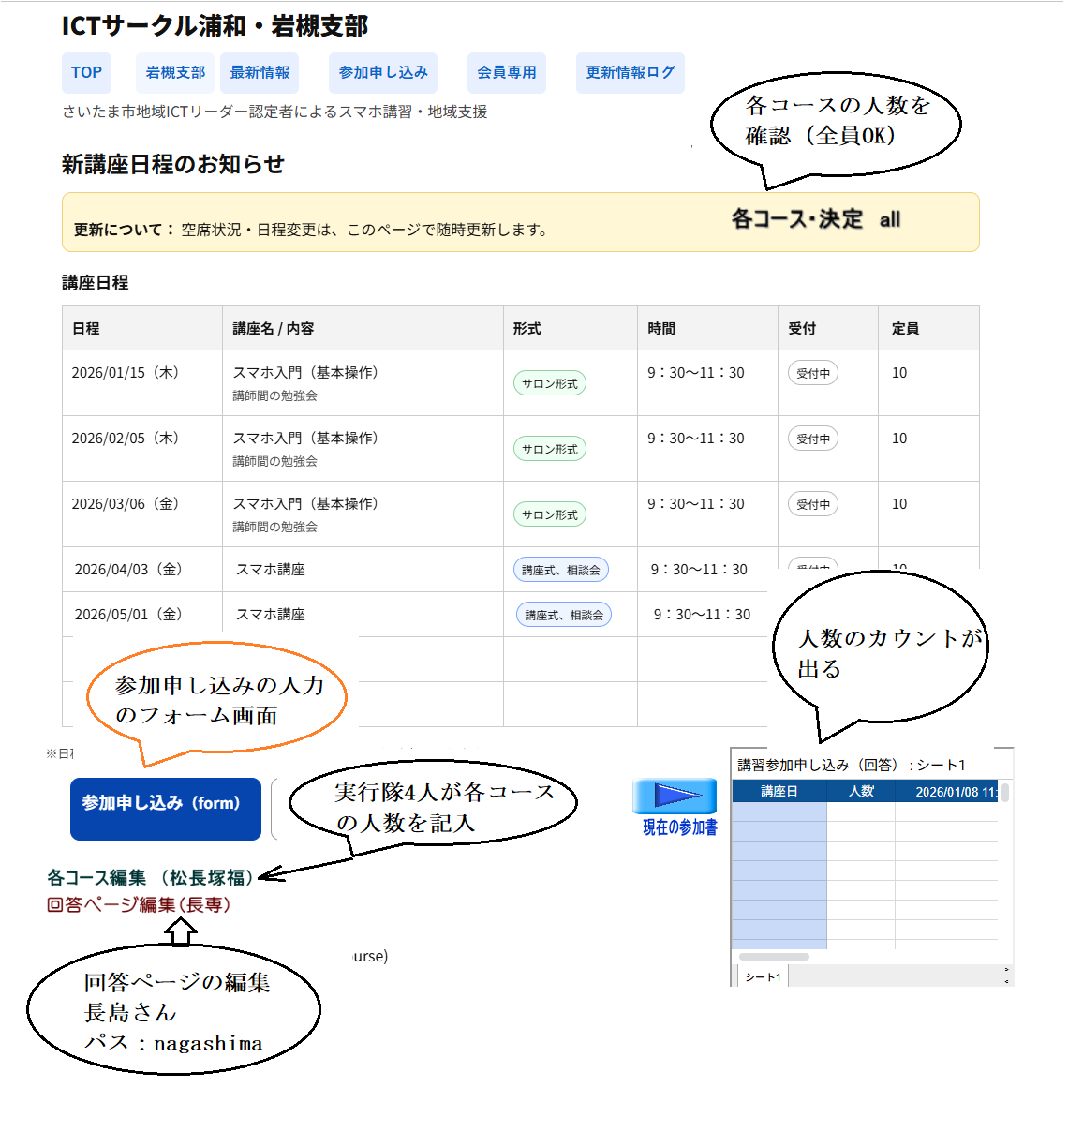Open the 現在の参加書 link
The width and height of the screenshot is (1068, 1132).
679,827
